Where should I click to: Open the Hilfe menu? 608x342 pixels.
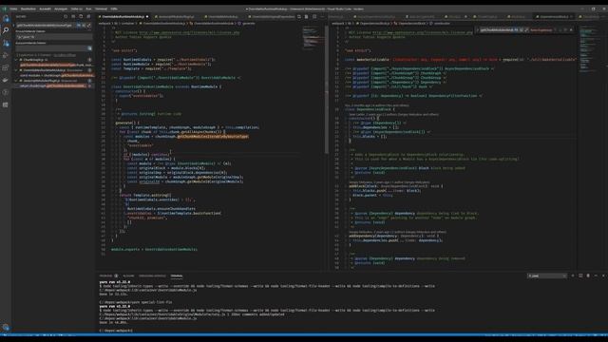[114, 9]
